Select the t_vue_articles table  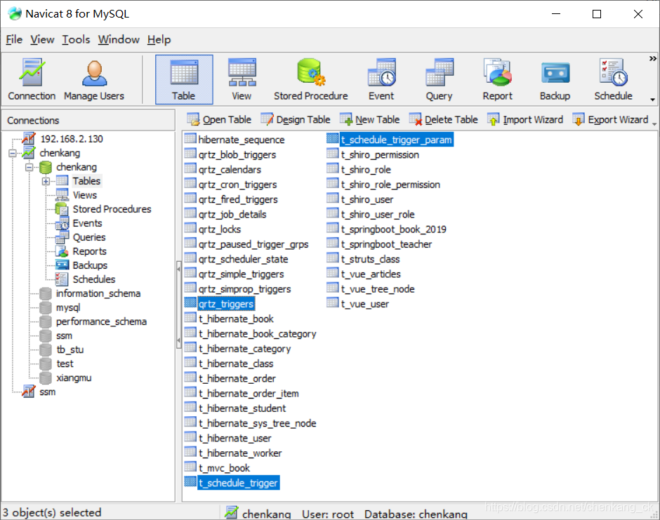pyautogui.click(x=371, y=274)
